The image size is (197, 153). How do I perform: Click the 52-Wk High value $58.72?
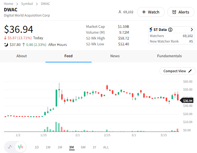[x=124, y=38]
